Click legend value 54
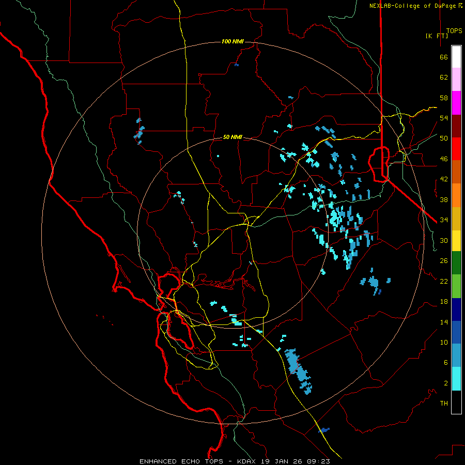This screenshot has height=465, width=465. coord(444,118)
